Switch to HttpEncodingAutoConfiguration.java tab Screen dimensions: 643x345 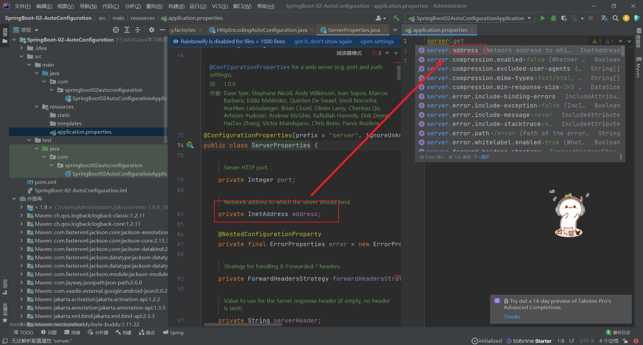click(262, 30)
